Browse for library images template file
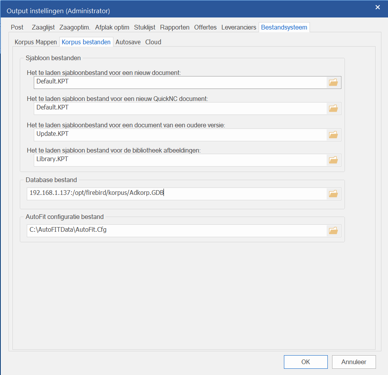This screenshot has height=375, width=388. click(x=333, y=160)
